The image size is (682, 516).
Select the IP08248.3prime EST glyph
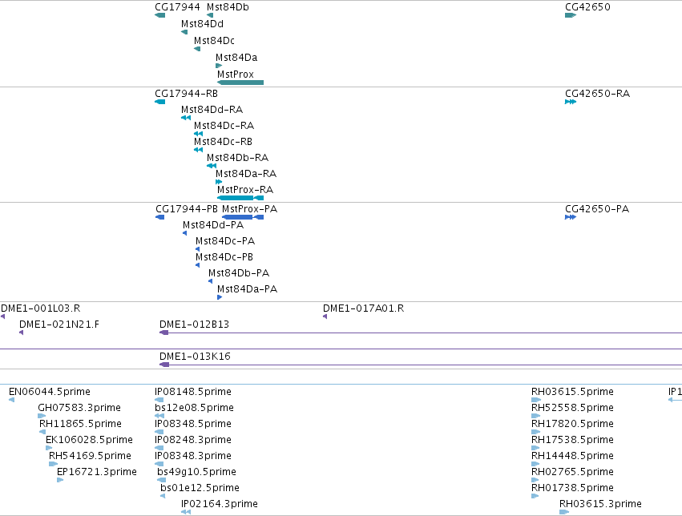(x=159, y=449)
